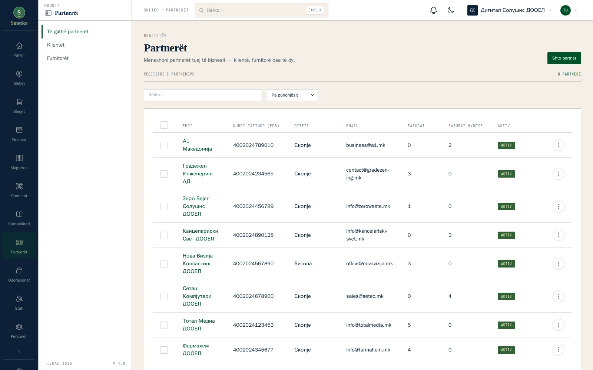
Task: Check the select-all checkbox in table header
Action: point(164,125)
